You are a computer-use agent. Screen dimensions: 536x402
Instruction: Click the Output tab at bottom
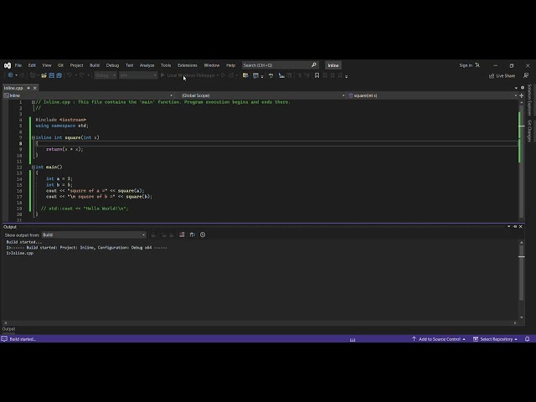click(9, 329)
